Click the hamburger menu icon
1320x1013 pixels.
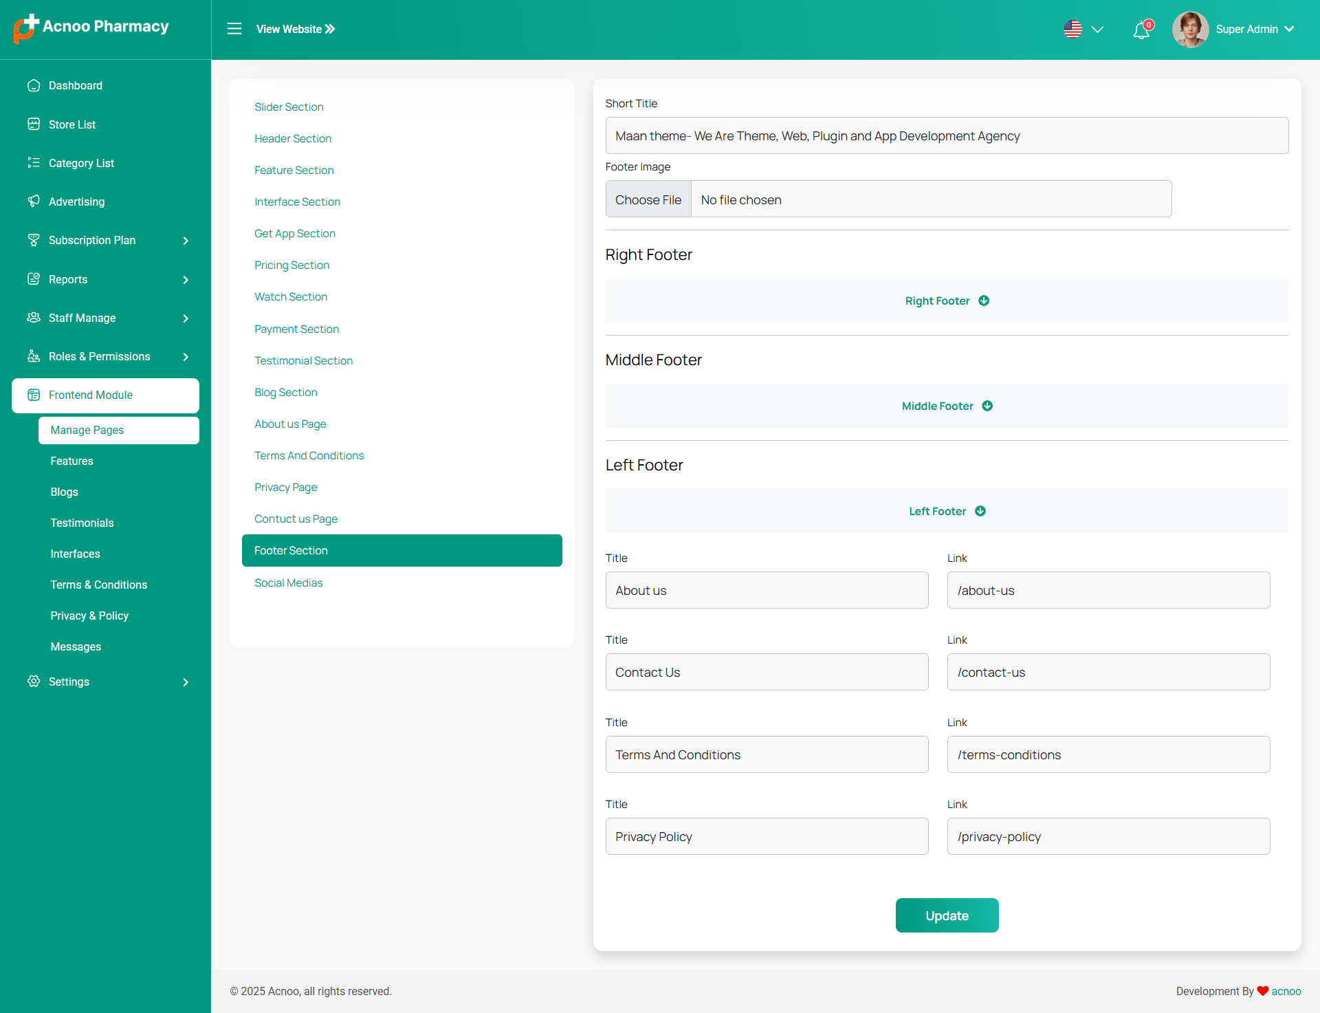tap(234, 29)
